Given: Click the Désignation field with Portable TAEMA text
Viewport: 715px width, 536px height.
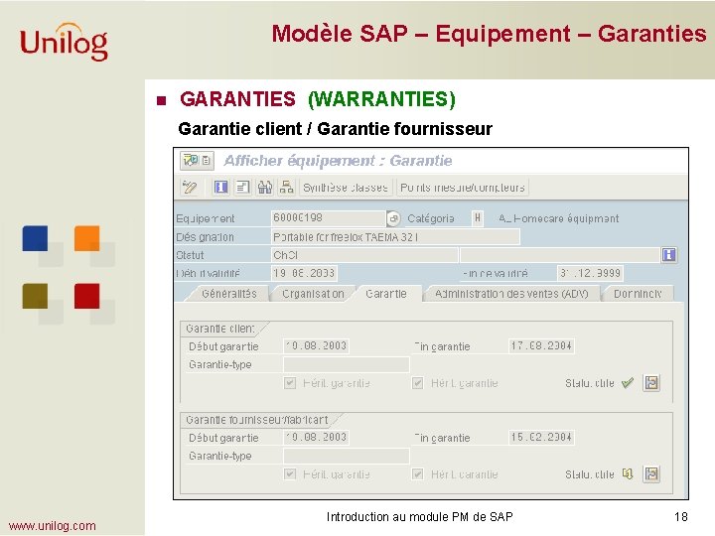Looking at the screenshot, I should (x=395, y=237).
